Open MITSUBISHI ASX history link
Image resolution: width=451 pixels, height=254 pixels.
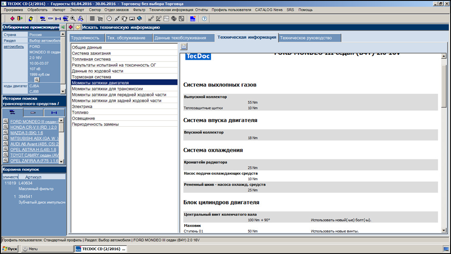34,138
